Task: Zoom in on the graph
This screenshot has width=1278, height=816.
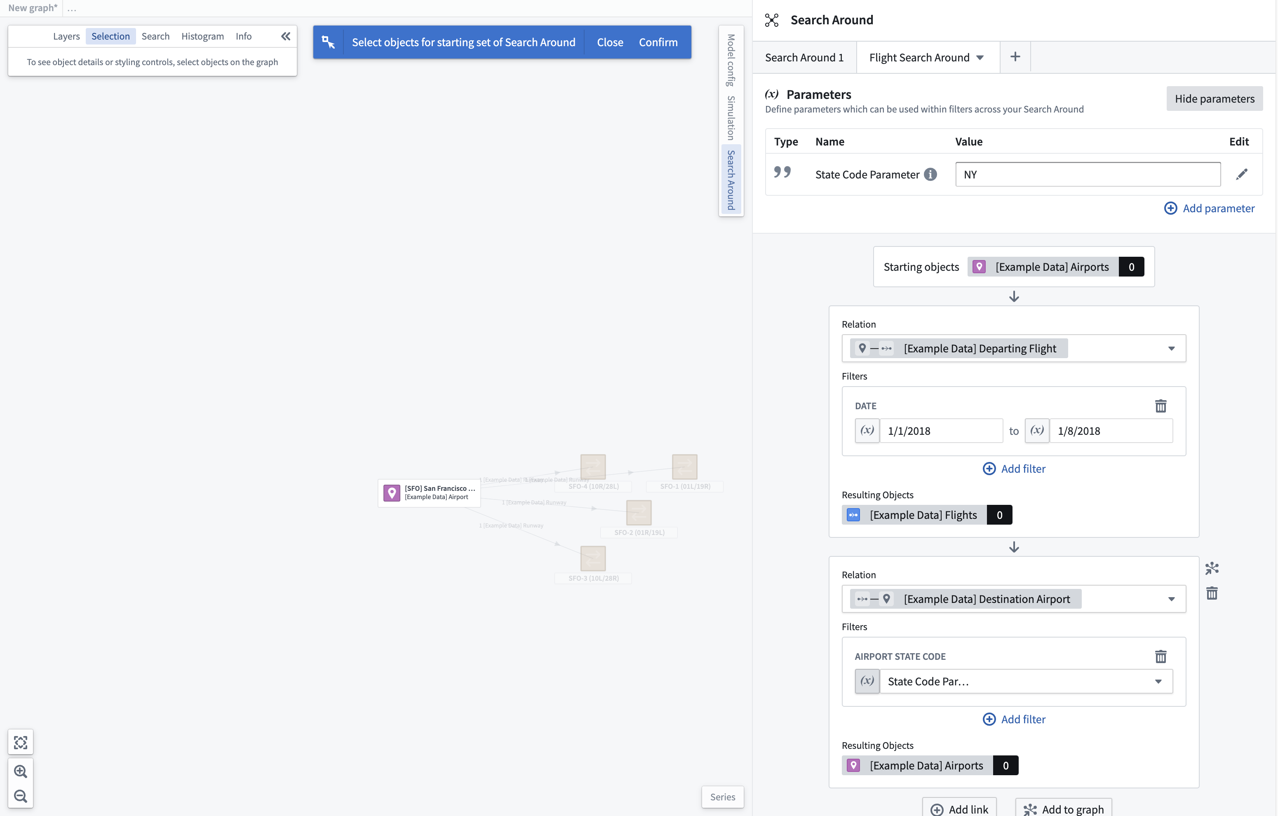Action: (x=21, y=771)
